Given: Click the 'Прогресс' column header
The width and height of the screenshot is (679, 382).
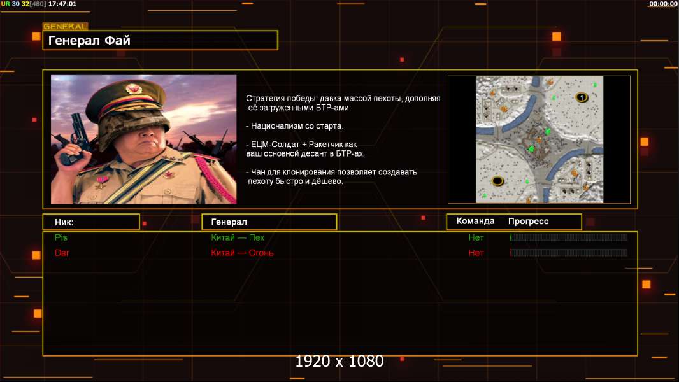Looking at the screenshot, I should coord(528,222).
